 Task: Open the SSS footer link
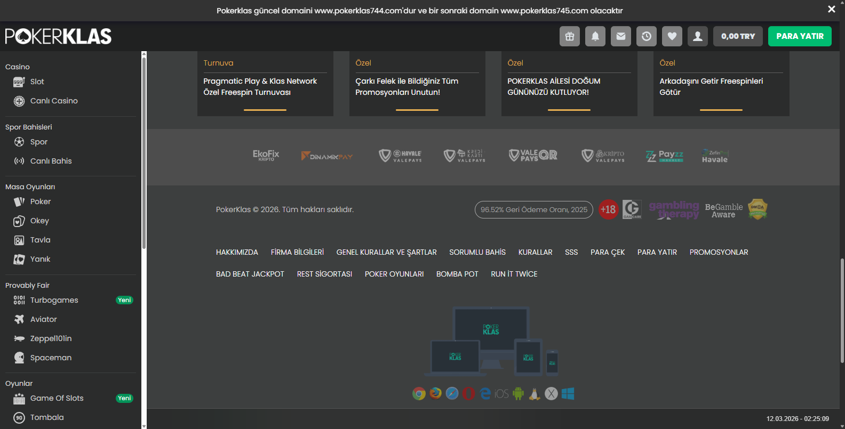(571, 252)
